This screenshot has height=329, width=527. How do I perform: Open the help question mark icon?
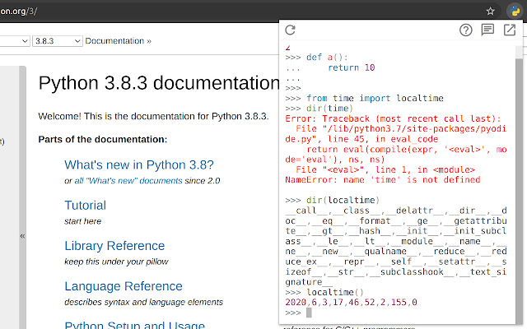[x=466, y=30]
